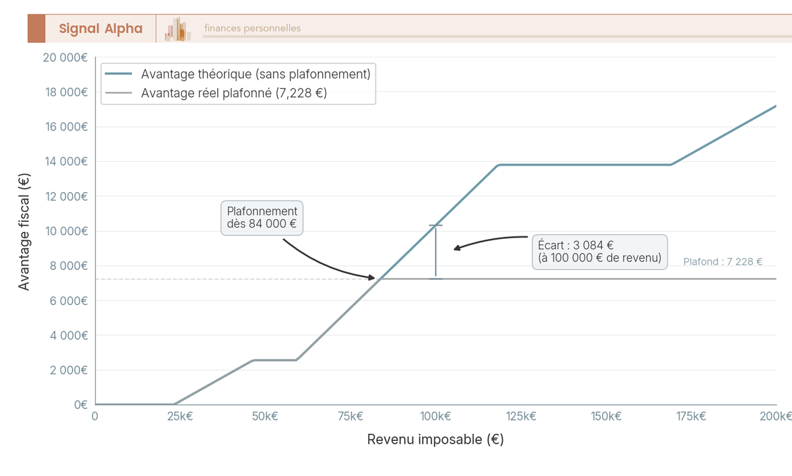Click the 'Plafond : 7 228 €' label
792x476 pixels.
pyautogui.click(x=723, y=262)
